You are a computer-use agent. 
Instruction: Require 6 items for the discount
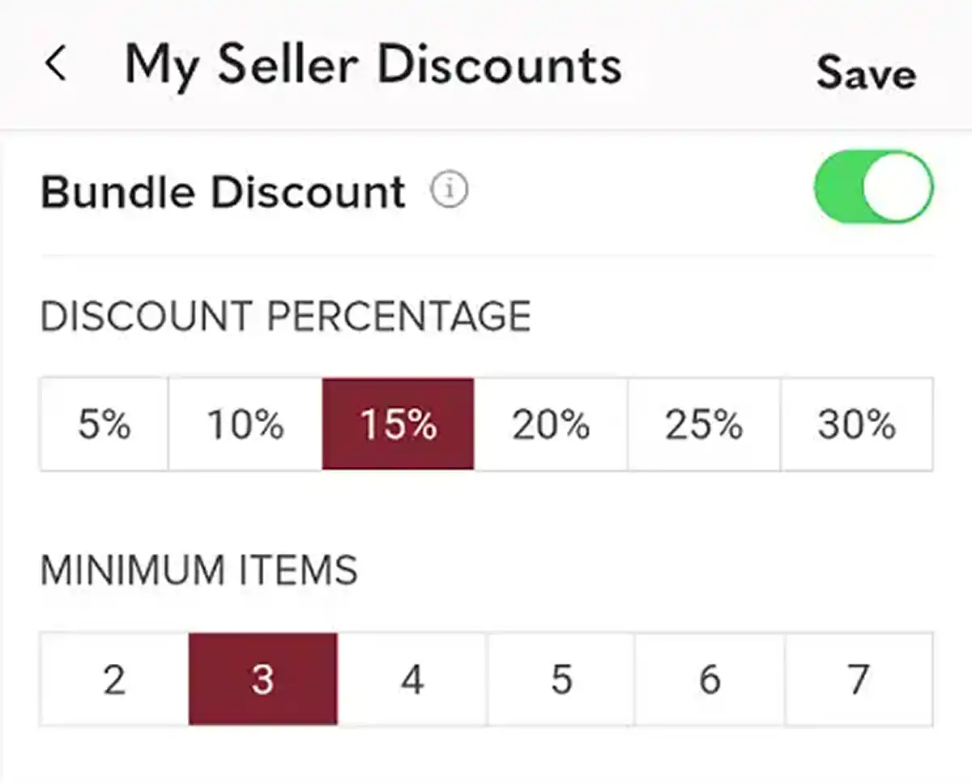click(710, 679)
